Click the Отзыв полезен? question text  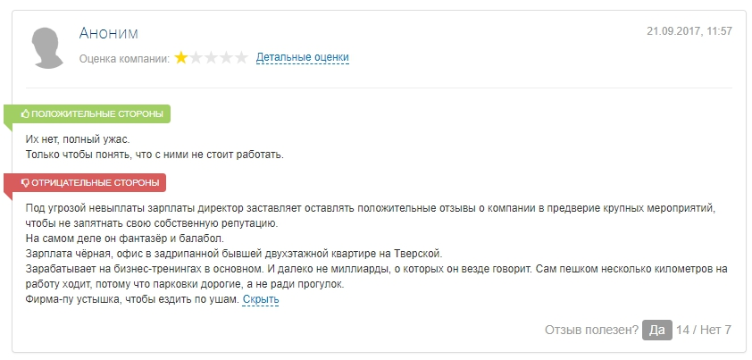(592, 331)
